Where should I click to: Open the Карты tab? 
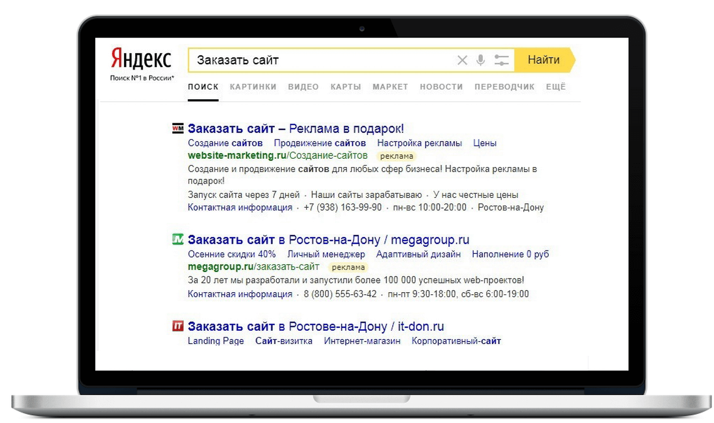(x=346, y=87)
